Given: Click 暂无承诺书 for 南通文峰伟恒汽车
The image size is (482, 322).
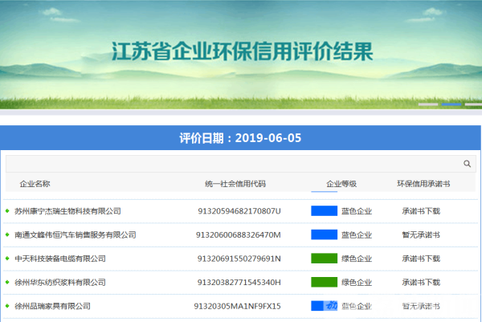Looking at the screenshot, I should (x=421, y=234).
